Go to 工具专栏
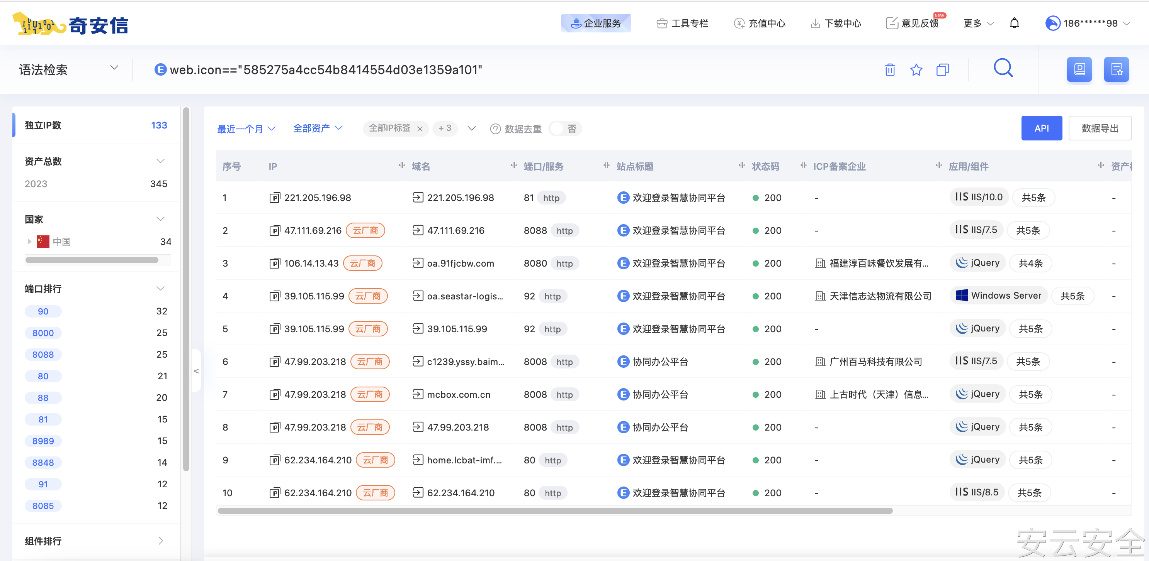This screenshot has height=561, width=1149. pyautogui.click(x=682, y=23)
